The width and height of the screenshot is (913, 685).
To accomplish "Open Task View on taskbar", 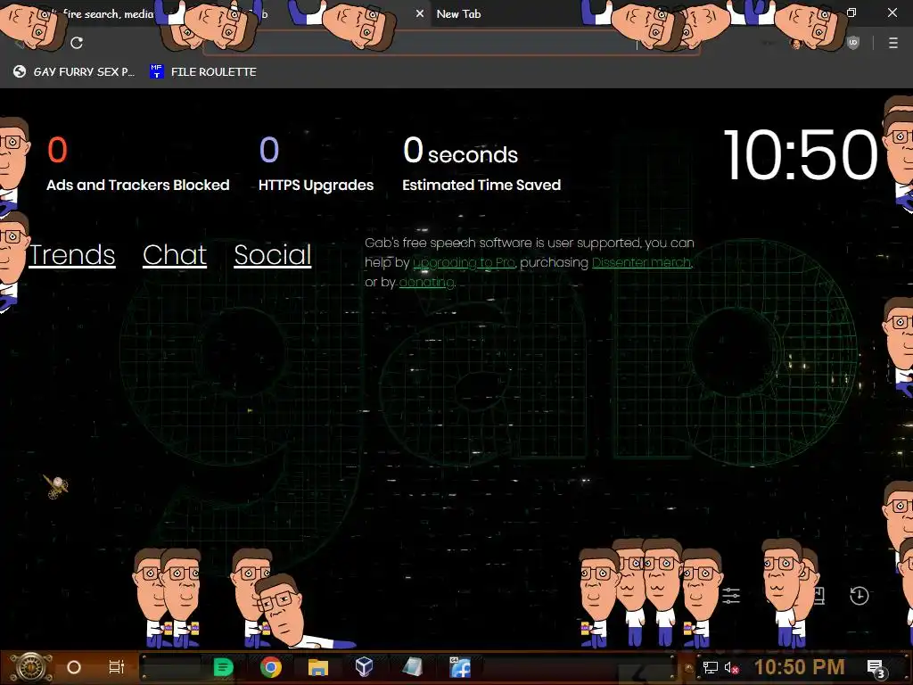I will tap(117, 667).
